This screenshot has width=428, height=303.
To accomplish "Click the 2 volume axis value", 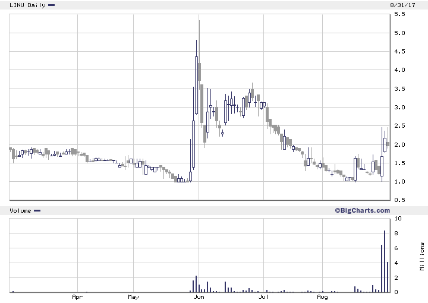I will tap(396, 278).
